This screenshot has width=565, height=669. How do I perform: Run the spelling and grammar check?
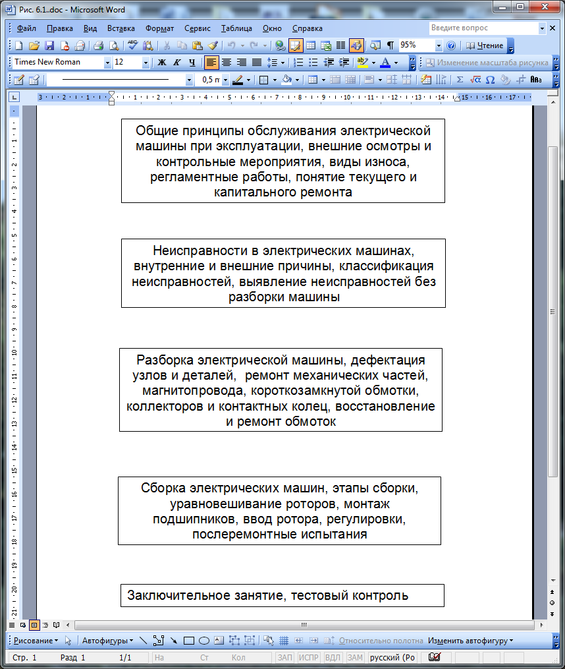132,45
